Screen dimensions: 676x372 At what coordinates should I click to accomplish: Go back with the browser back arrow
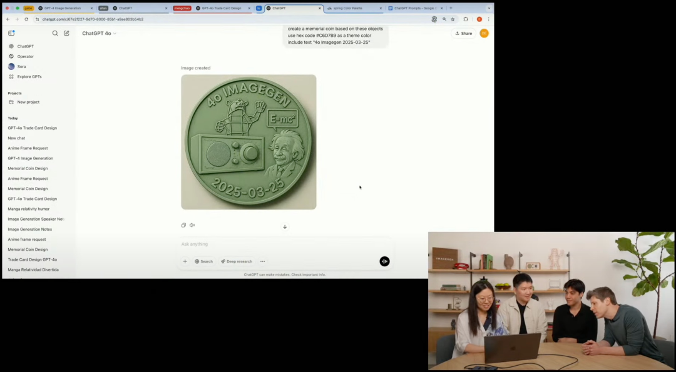pyautogui.click(x=8, y=19)
